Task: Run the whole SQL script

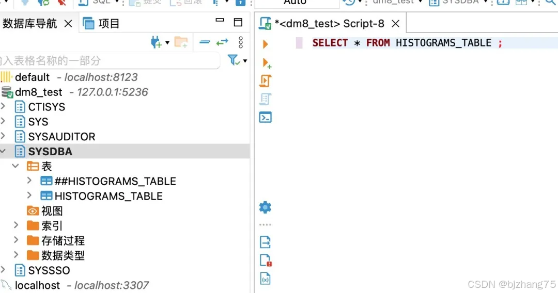Action: pyautogui.click(x=266, y=81)
